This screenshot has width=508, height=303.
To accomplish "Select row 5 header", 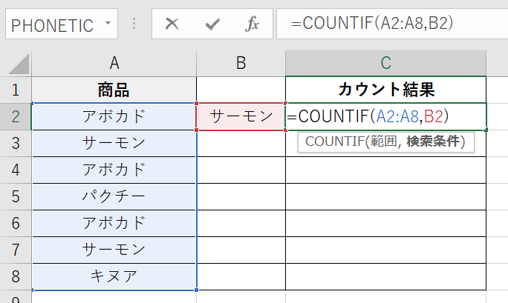I will pos(16,197).
